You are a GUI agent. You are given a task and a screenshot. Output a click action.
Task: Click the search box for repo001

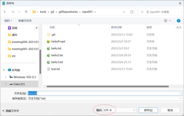pos(160,12)
